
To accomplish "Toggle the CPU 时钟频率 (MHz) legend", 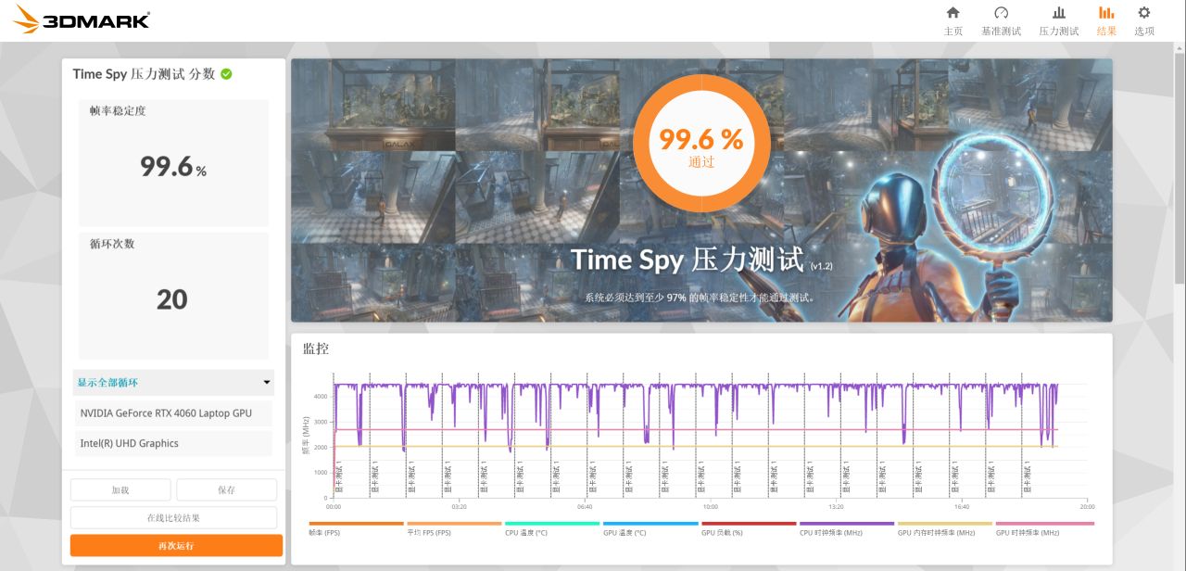I will 847,528.
